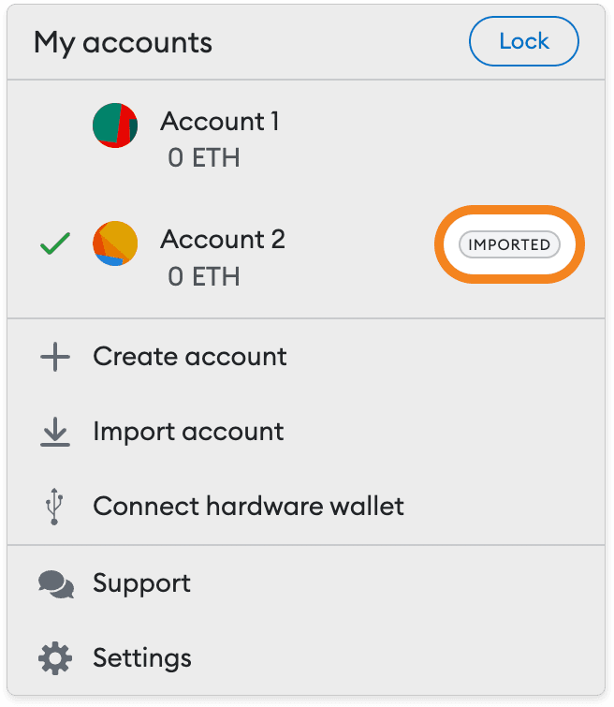This screenshot has width=614, height=707.
Task: Click the Support chat bubbles icon
Action: click(x=55, y=583)
